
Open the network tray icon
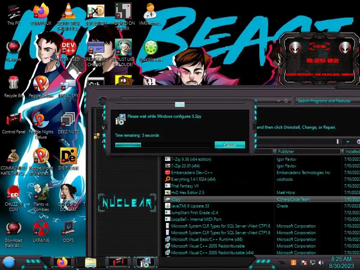[313, 262]
